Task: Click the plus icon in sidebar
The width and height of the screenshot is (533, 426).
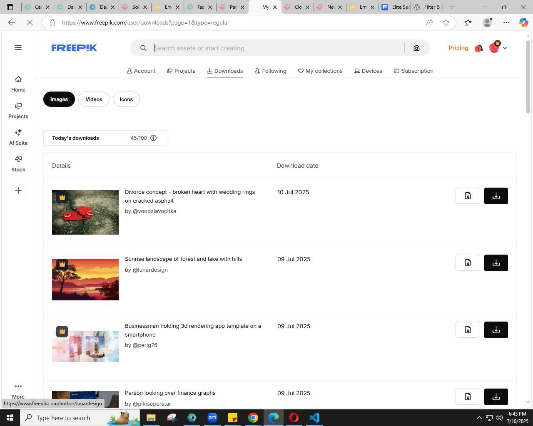Action: 18,191
